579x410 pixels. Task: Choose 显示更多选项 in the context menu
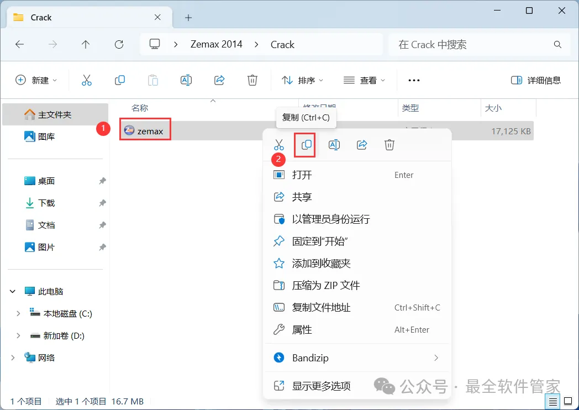(357, 386)
